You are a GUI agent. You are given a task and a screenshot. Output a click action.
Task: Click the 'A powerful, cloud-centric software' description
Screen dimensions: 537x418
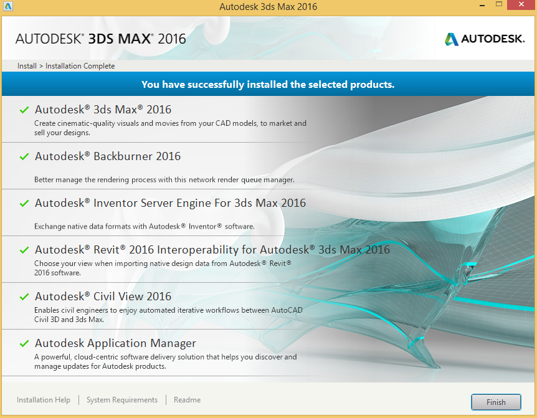[x=166, y=361]
